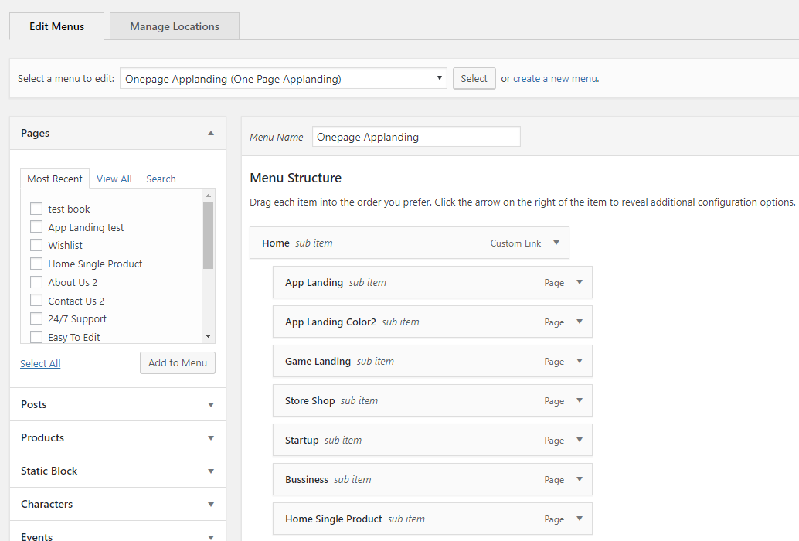Expand the Game Landing item arrow

click(580, 361)
